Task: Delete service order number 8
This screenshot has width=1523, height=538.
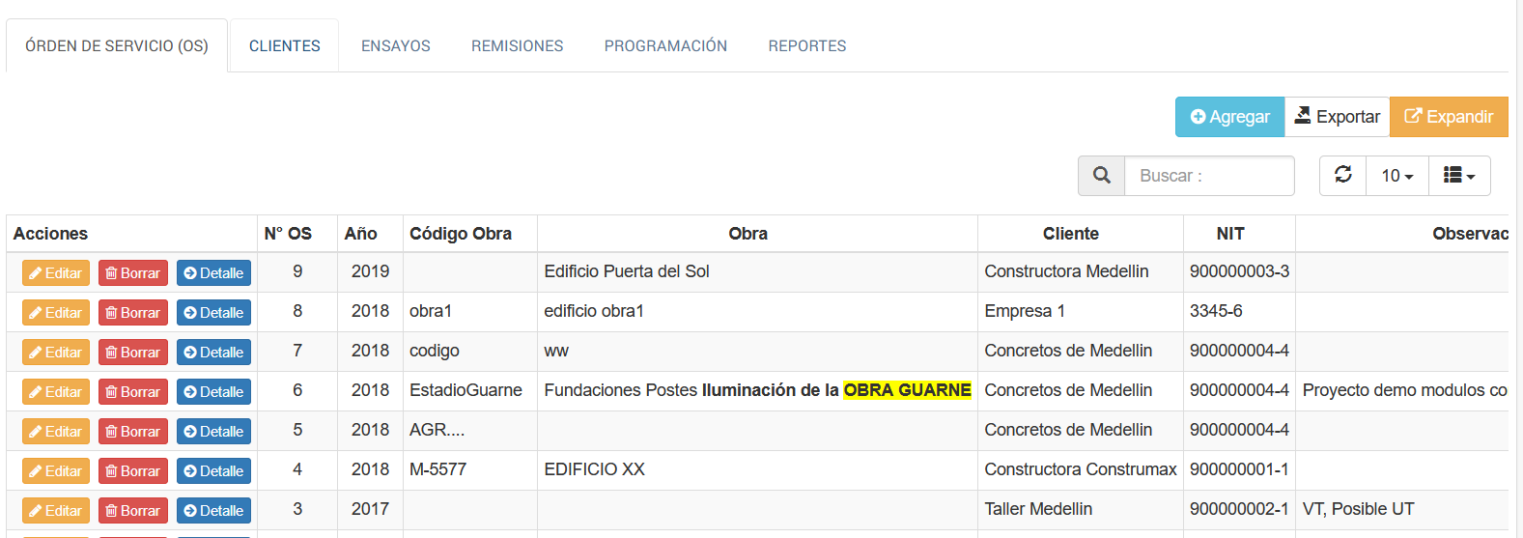Action: click(x=132, y=313)
